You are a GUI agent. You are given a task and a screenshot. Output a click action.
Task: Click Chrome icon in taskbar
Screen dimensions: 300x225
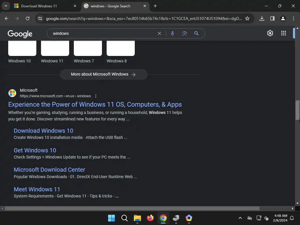(163, 218)
